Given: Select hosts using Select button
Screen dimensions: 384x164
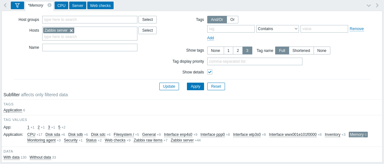Looking at the screenshot, I should tap(148, 30).
